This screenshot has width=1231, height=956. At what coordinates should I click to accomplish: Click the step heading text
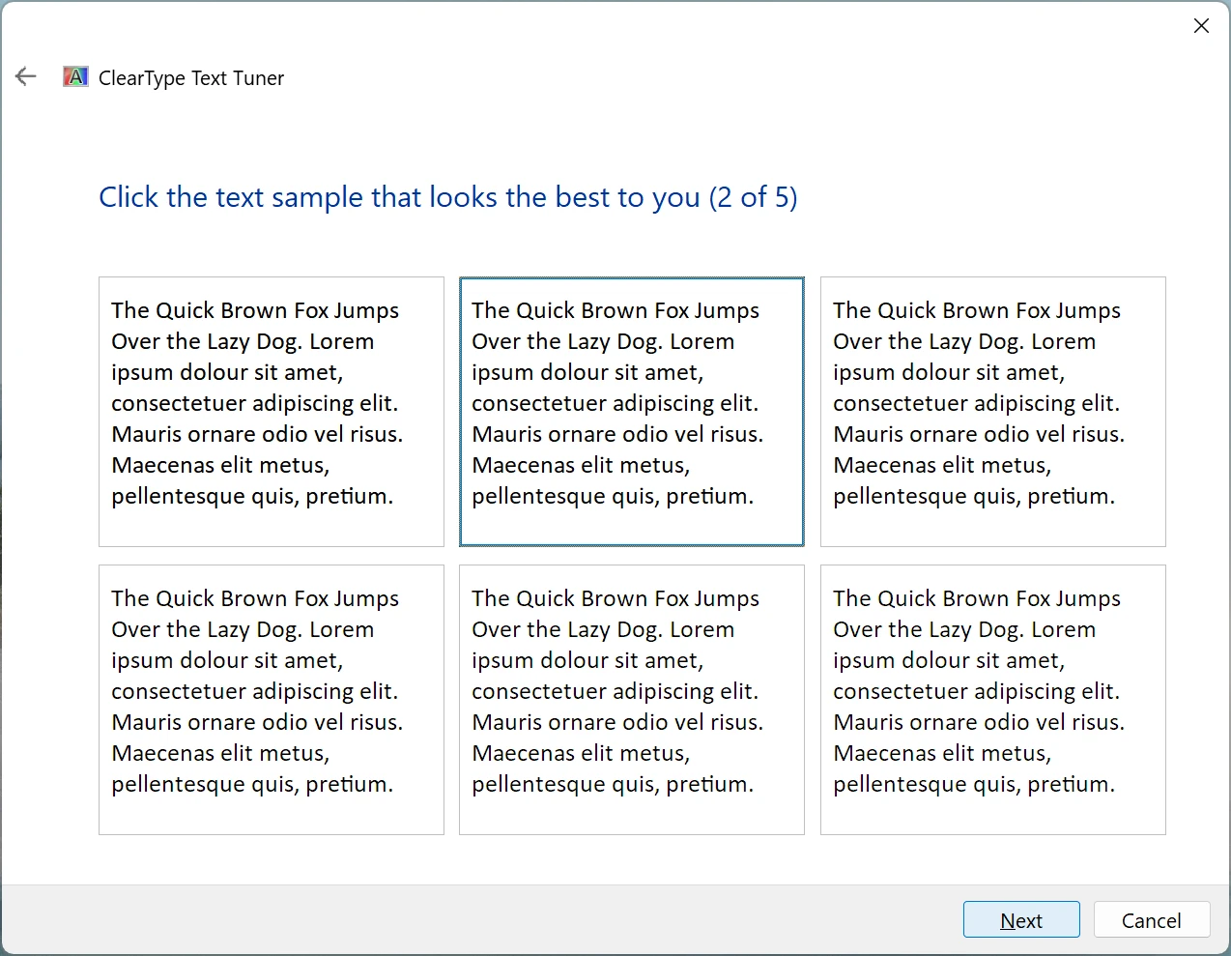447,197
